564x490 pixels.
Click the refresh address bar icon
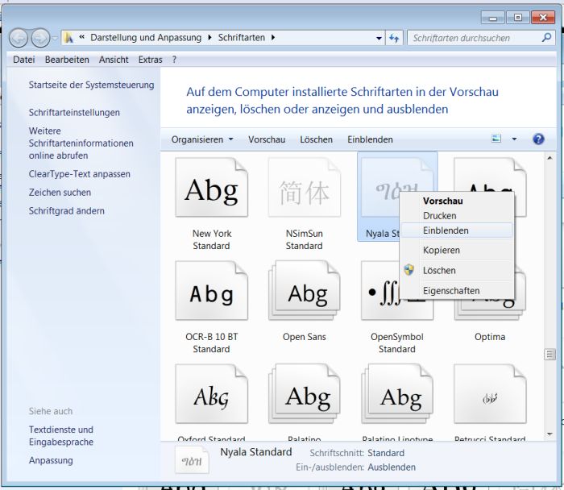coord(394,38)
